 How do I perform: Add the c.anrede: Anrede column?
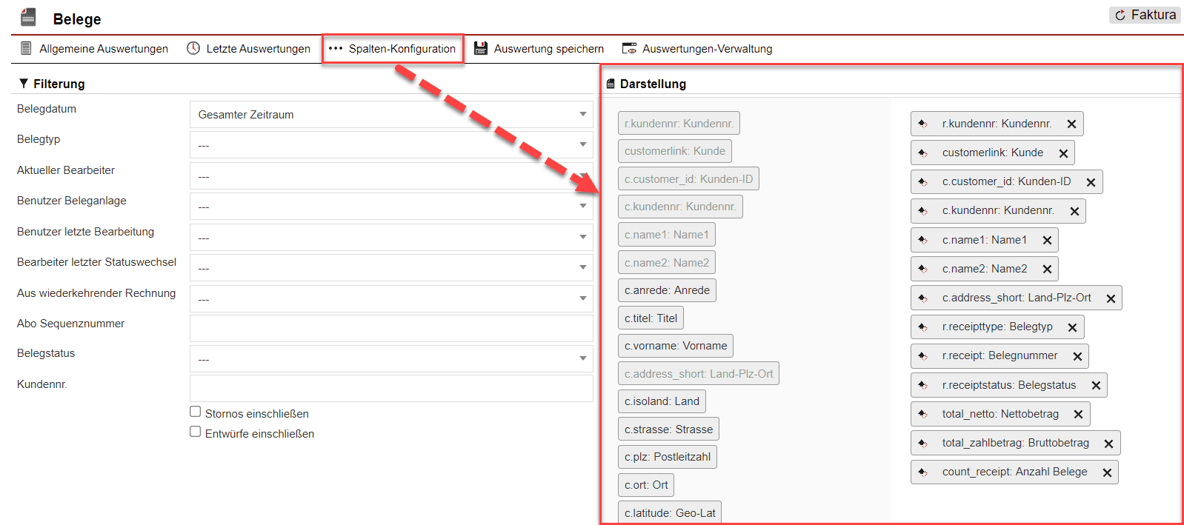pyautogui.click(x=667, y=290)
